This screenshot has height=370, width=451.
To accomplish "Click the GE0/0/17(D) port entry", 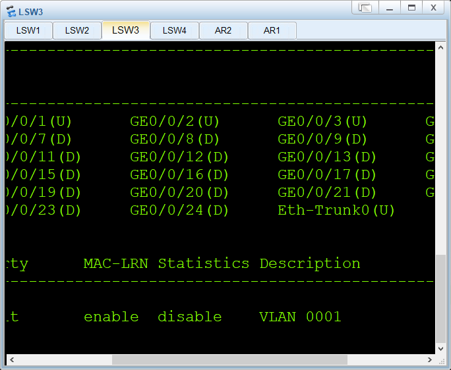I will point(327,175).
